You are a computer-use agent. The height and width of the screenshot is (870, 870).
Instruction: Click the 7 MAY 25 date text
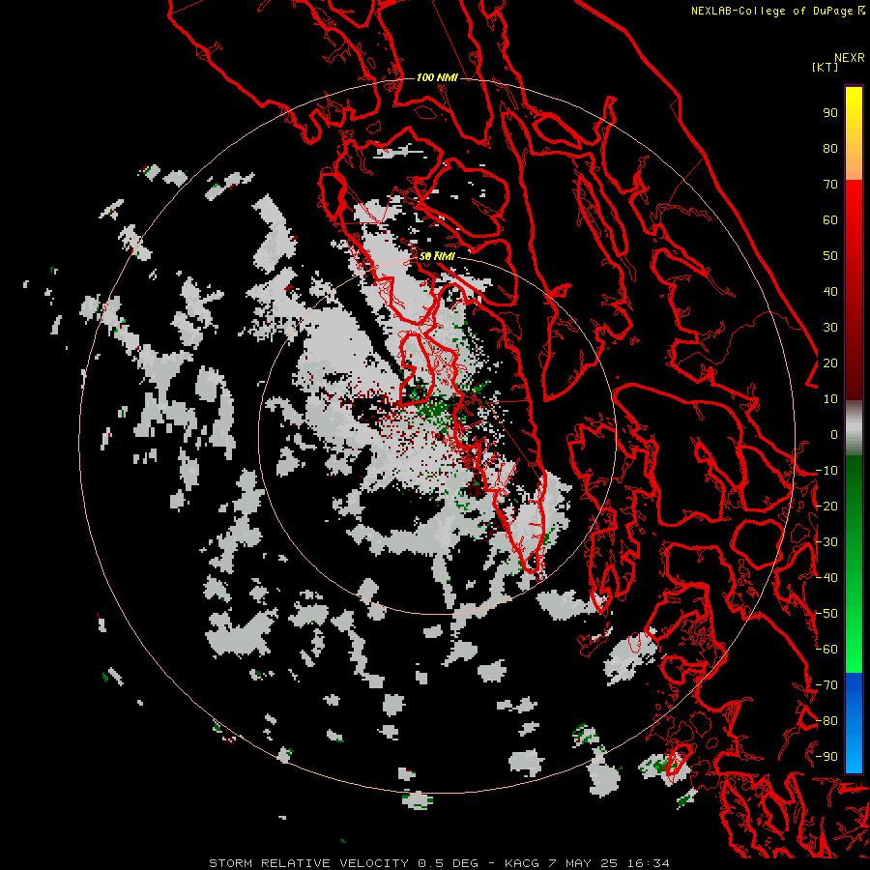(584, 863)
